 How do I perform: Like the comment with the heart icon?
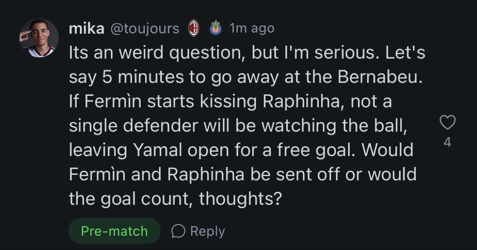[x=447, y=123]
